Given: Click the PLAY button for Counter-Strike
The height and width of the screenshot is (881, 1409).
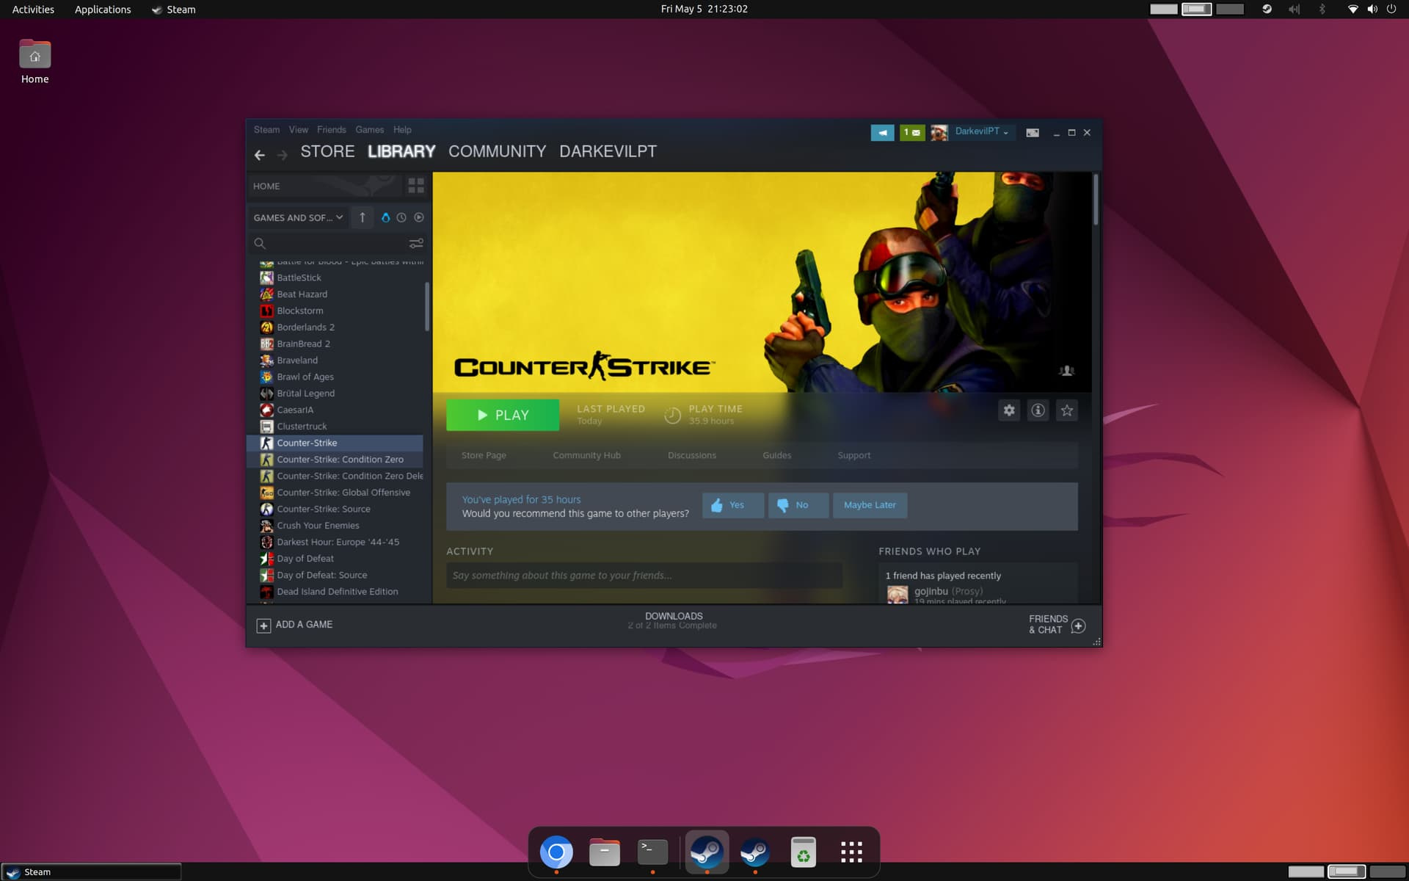Looking at the screenshot, I should (502, 414).
